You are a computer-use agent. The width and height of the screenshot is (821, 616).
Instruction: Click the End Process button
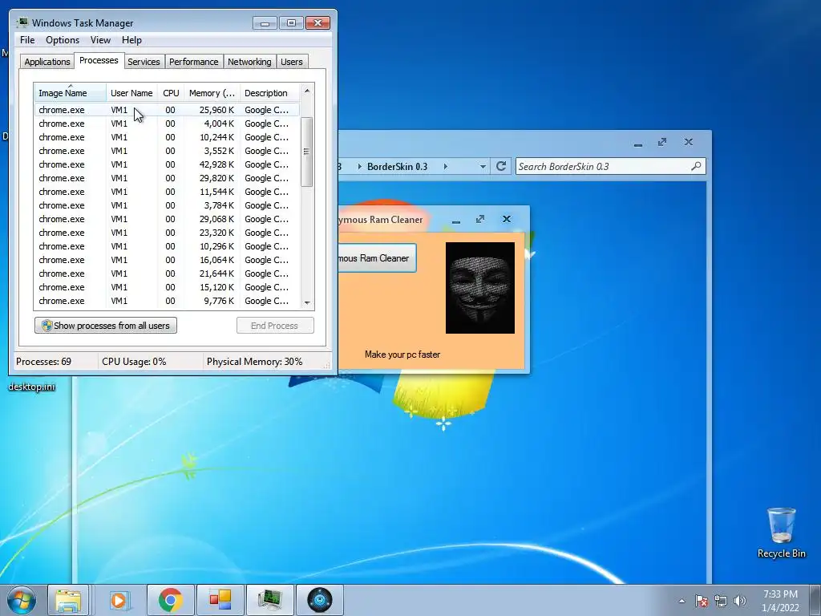(x=275, y=326)
